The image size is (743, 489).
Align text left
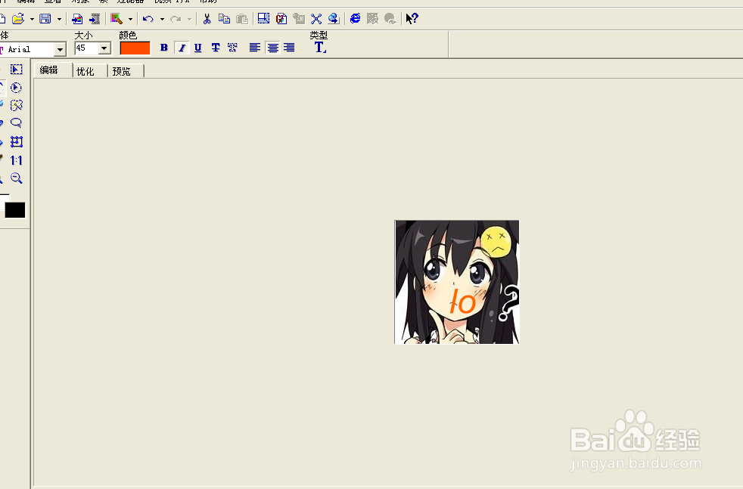255,48
